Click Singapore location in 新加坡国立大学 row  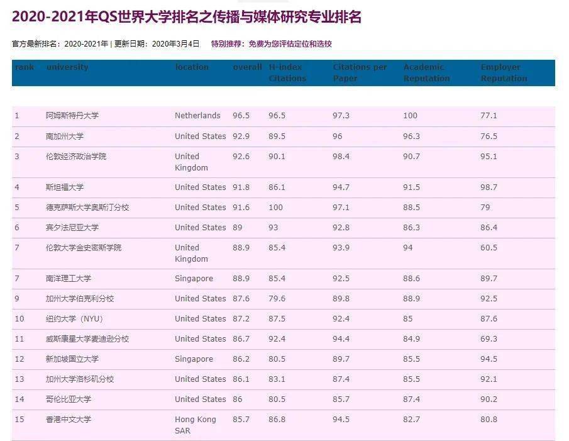194,359
